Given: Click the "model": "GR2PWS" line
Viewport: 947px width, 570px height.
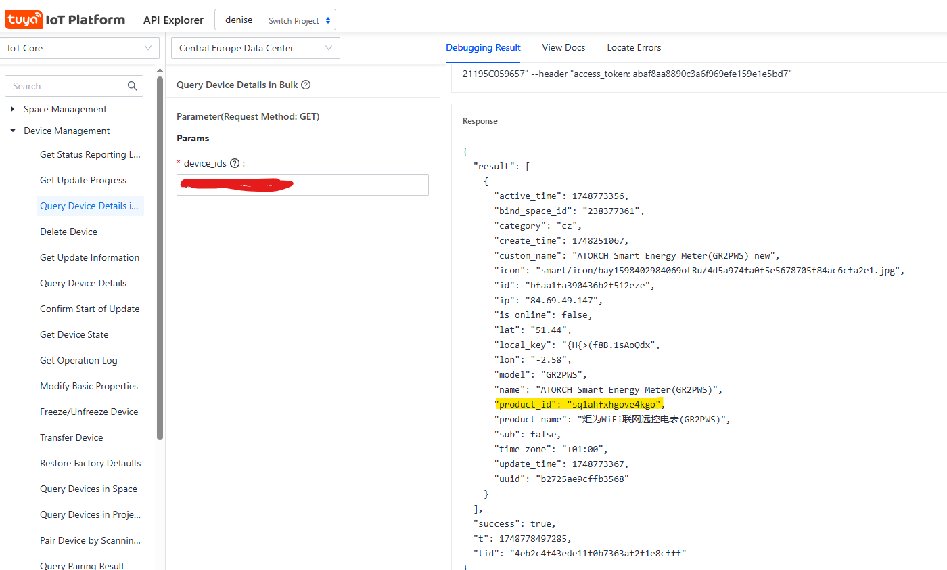Looking at the screenshot, I should tap(541, 374).
